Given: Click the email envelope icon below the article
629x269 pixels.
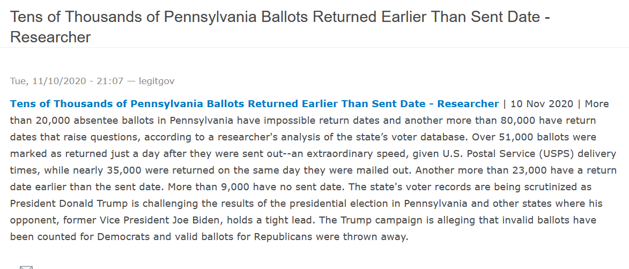Looking at the screenshot, I should click(26, 266).
